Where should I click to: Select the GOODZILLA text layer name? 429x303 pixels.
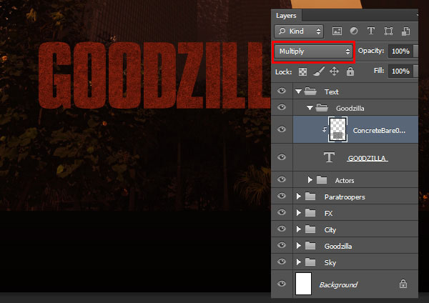(x=368, y=158)
